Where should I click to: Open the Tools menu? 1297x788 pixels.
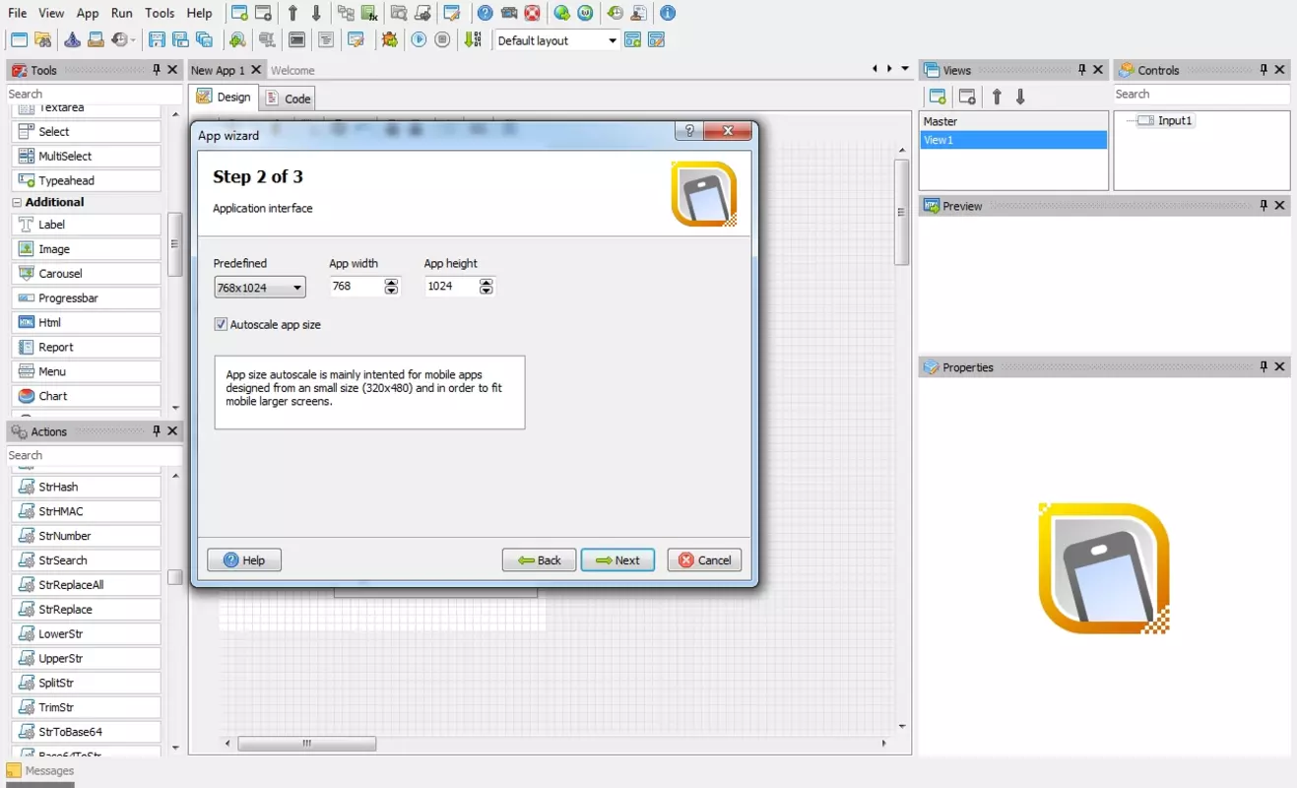160,13
